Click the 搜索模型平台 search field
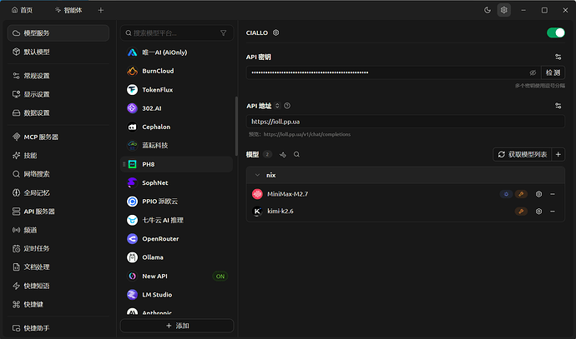This screenshot has width=576, height=339. tap(171, 33)
